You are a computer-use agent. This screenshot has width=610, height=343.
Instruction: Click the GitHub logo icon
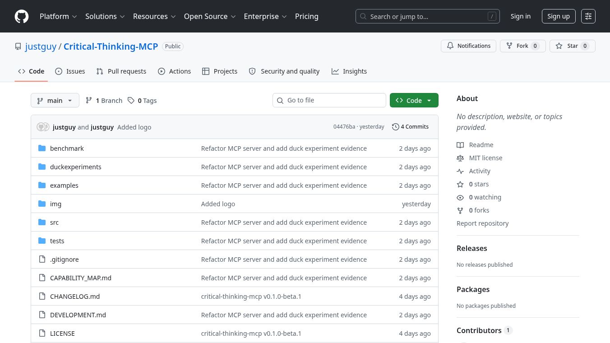[22, 16]
